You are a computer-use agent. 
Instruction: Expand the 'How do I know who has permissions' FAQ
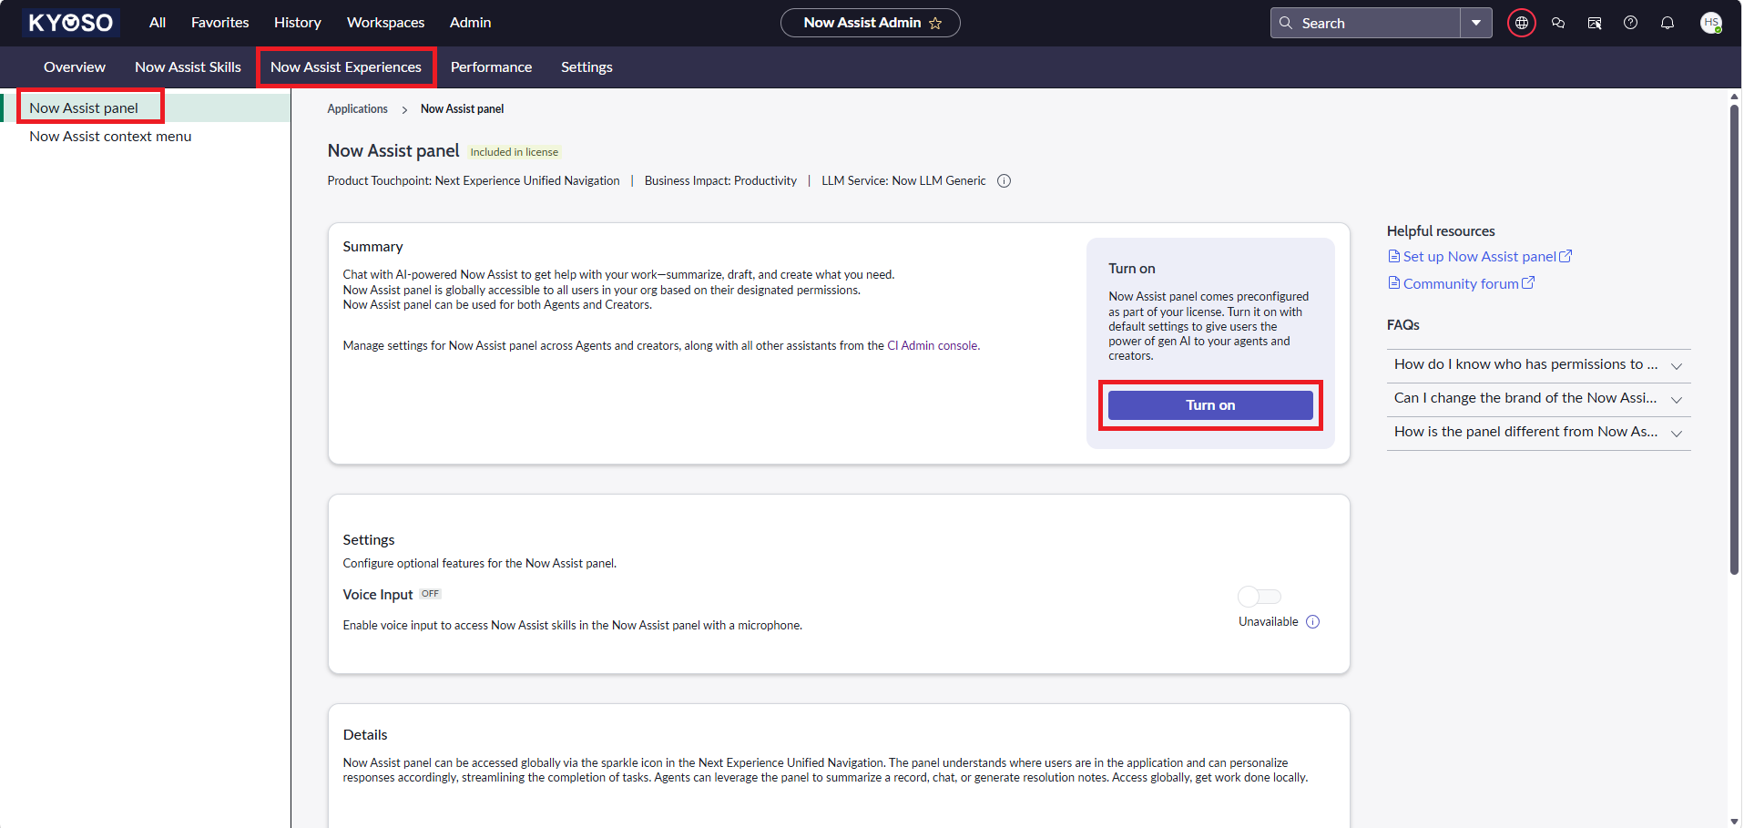pos(1538,364)
